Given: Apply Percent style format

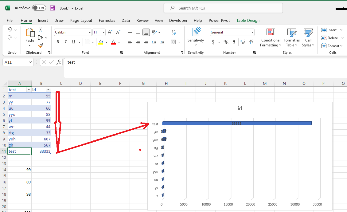Looking at the screenshot, I should pyautogui.click(x=226, y=42).
